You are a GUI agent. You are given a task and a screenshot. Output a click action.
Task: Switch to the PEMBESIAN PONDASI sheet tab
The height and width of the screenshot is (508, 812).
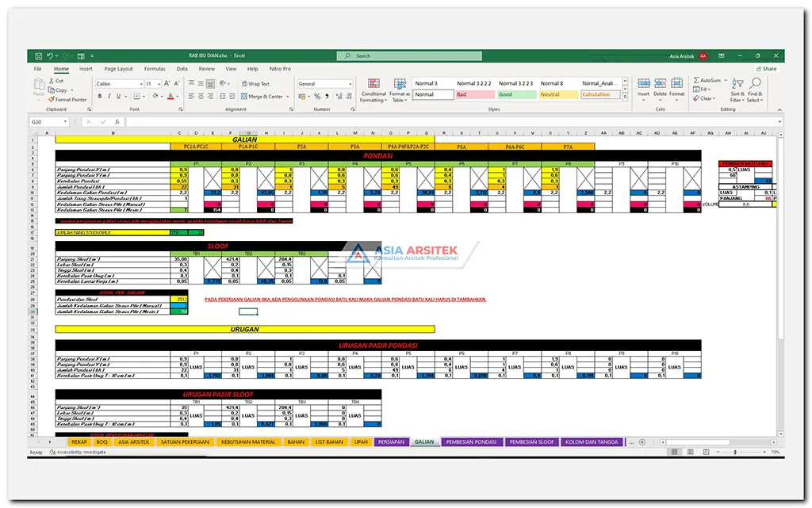tap(471, 442)
